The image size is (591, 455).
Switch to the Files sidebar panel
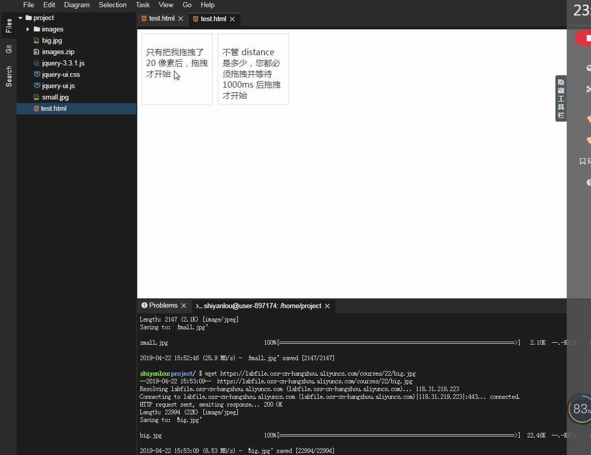[9, 26]
